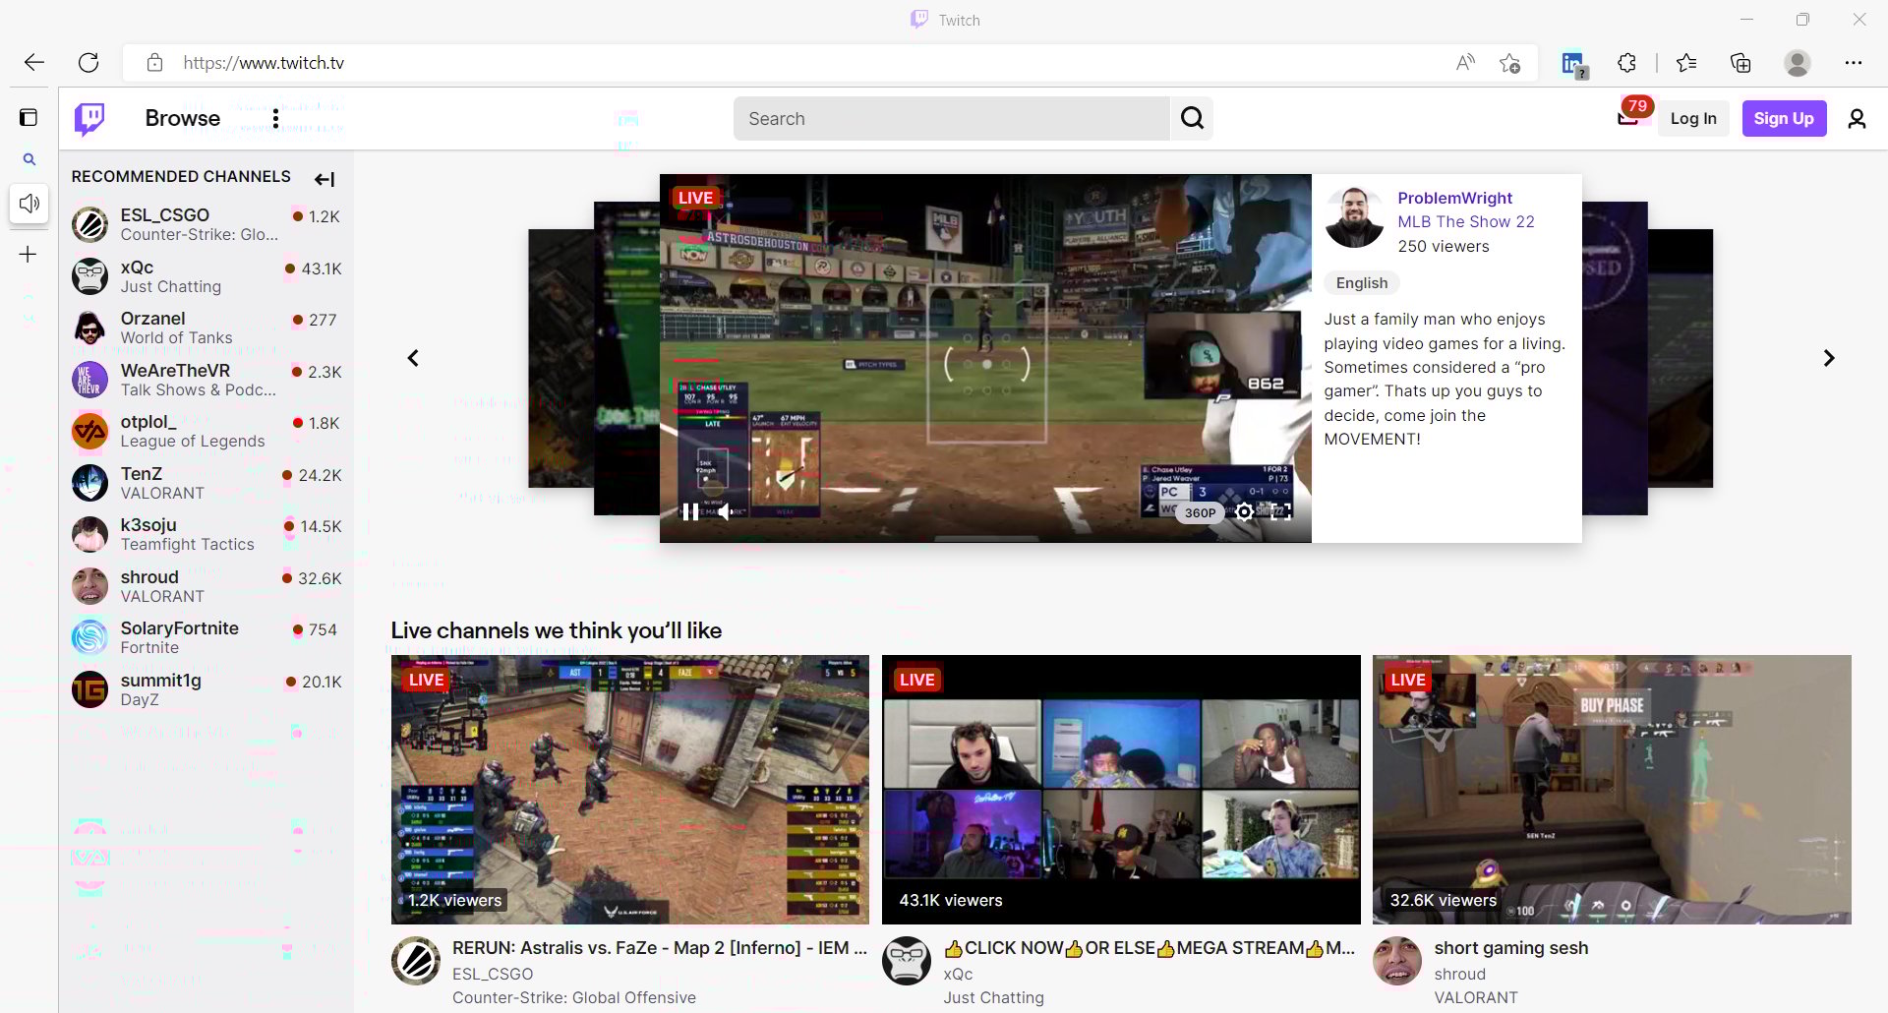
Task: Open the featured stream settings gear
Action: pos(1244,511)
